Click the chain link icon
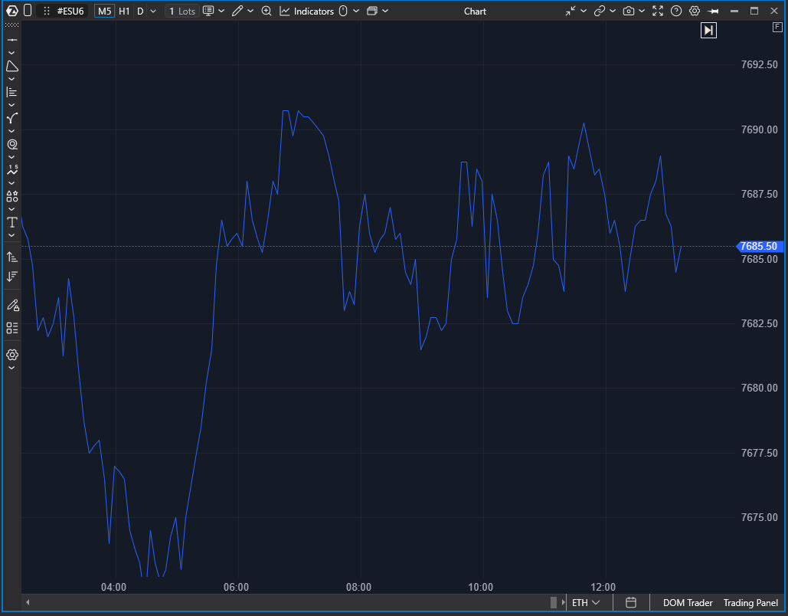 point(599,11)
